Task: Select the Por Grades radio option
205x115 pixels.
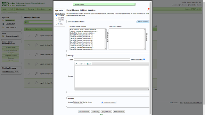Action: pos(56,20)
